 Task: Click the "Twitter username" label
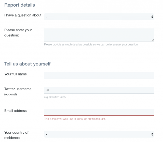coord(18,89)
